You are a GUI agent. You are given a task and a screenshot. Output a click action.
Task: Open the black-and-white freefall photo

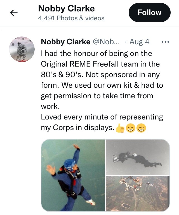pos(138,157)
